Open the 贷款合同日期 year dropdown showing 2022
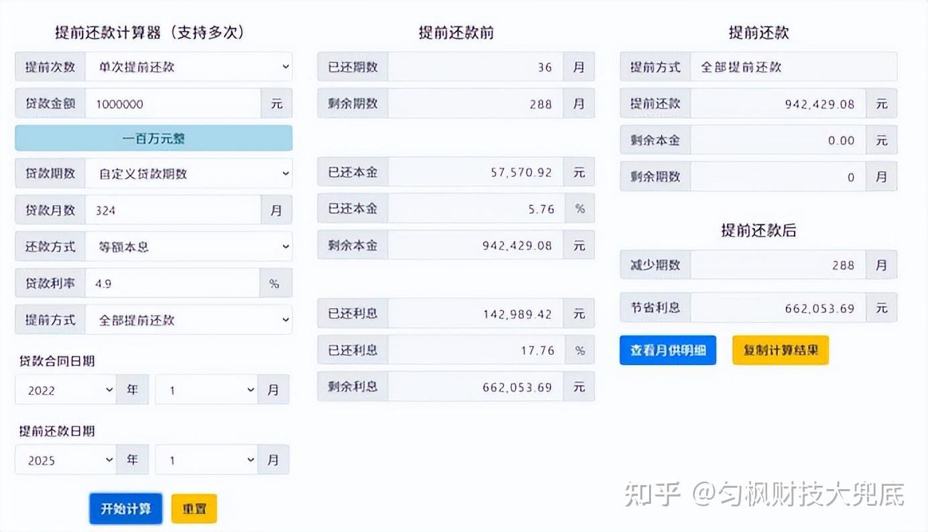Screen dimensions: 928x532 tap(66, 390)
